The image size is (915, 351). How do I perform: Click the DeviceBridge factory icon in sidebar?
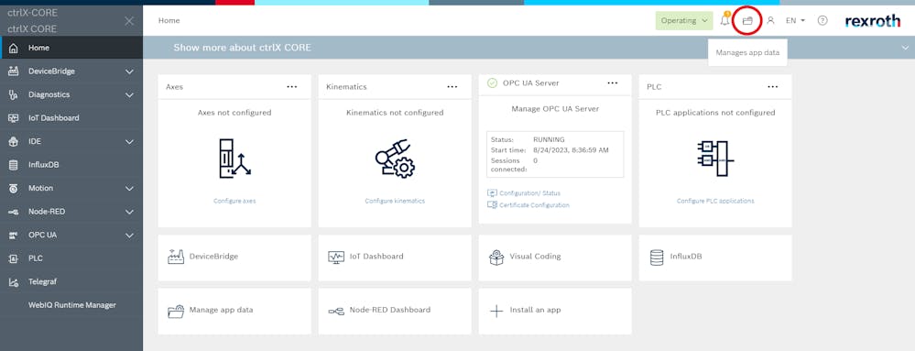click(x=13, y=71)
